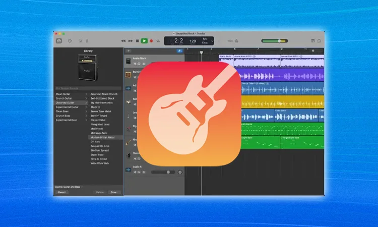Select the Stadium Spread patch
This screenshot has width=378, height=227.
point(100,150)
